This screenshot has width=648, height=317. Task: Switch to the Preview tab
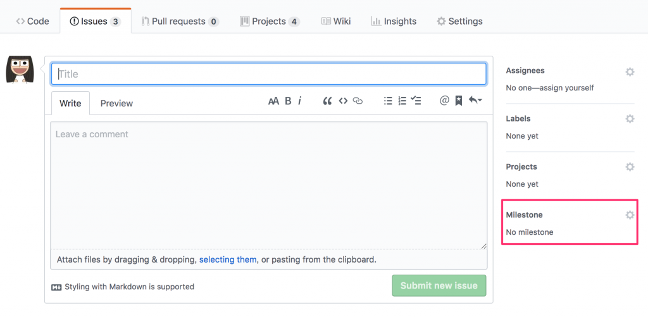pos(116,103)
